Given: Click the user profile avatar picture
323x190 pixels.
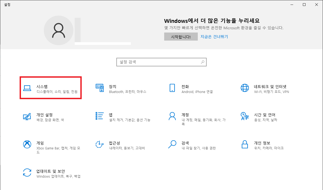Looking at the screenshot, I should point(59,30).
